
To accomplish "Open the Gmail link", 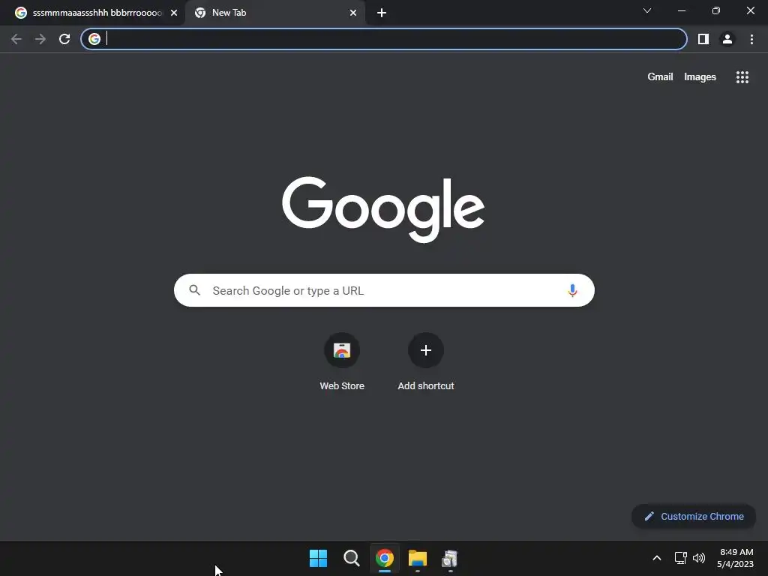I will pyautogui.click(x=660, y=77).
